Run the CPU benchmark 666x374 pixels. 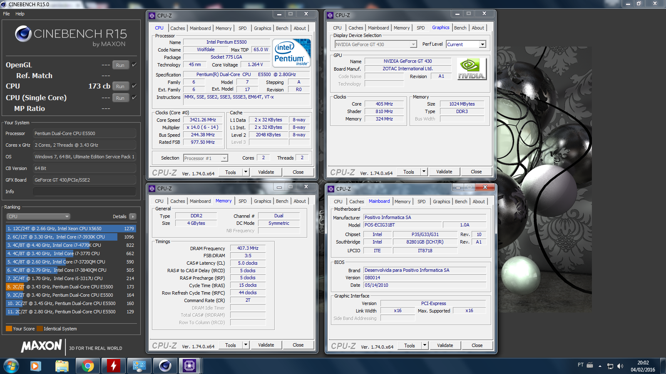pos(120,86)
